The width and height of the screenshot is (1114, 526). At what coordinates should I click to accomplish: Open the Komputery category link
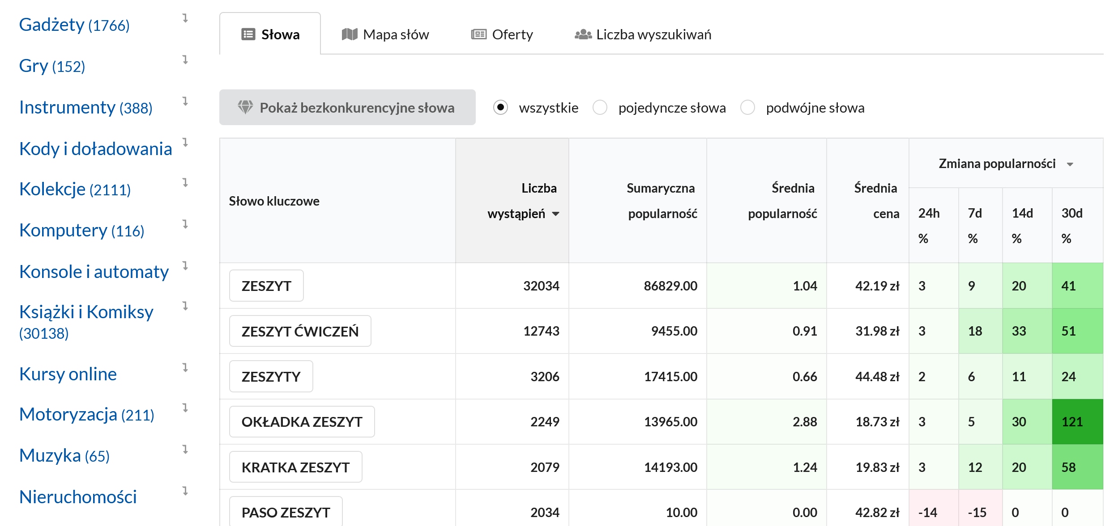pyautogui.click(x=81, y=231)
